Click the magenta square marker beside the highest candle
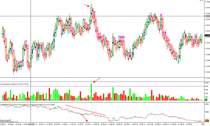The image size is (210, 126). [x=94, y=12]
